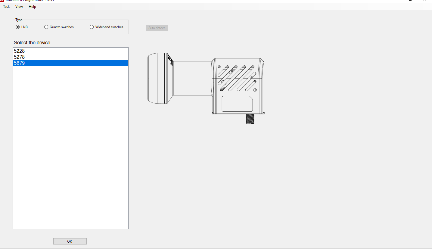Click the rectangular label plate on LNB drawing
This screenshot has width=432, height=249.
click(237, 104)
